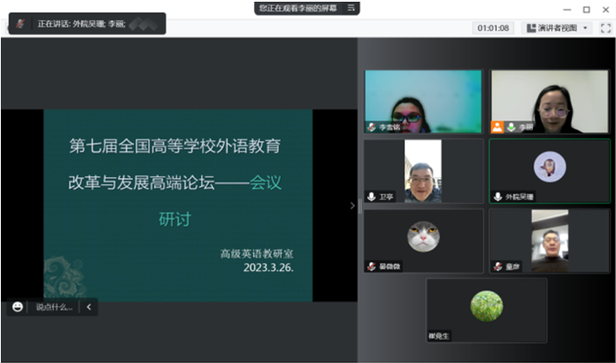Click the speaking indicator microphone icon top left

coord(19,23)
